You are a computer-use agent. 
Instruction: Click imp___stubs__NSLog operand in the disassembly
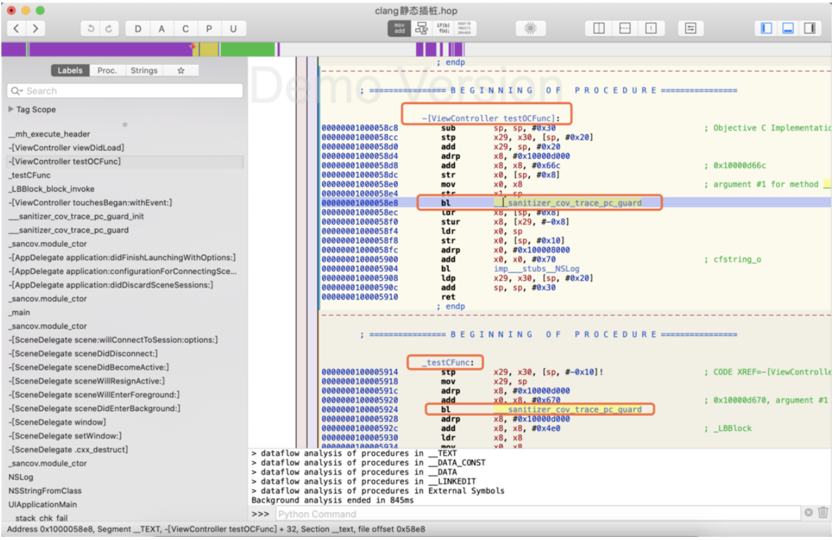click(x=536, y=269)
